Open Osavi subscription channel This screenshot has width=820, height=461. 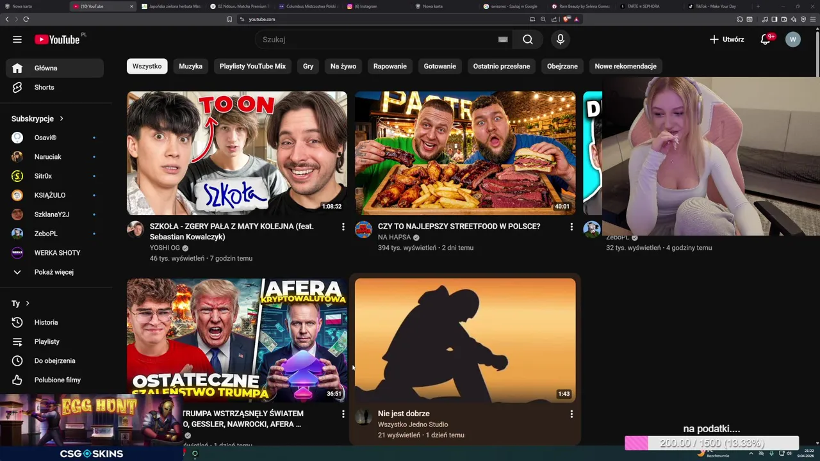pyautogui.click(x=54, y=138)
